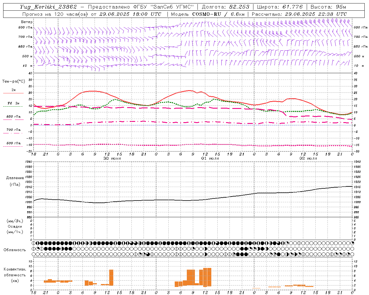This screenshot has width=369, height=295.
Task: Click the Рассчитано: 29.06.2025 22:38 UTC text
Action: coord(299,14)
